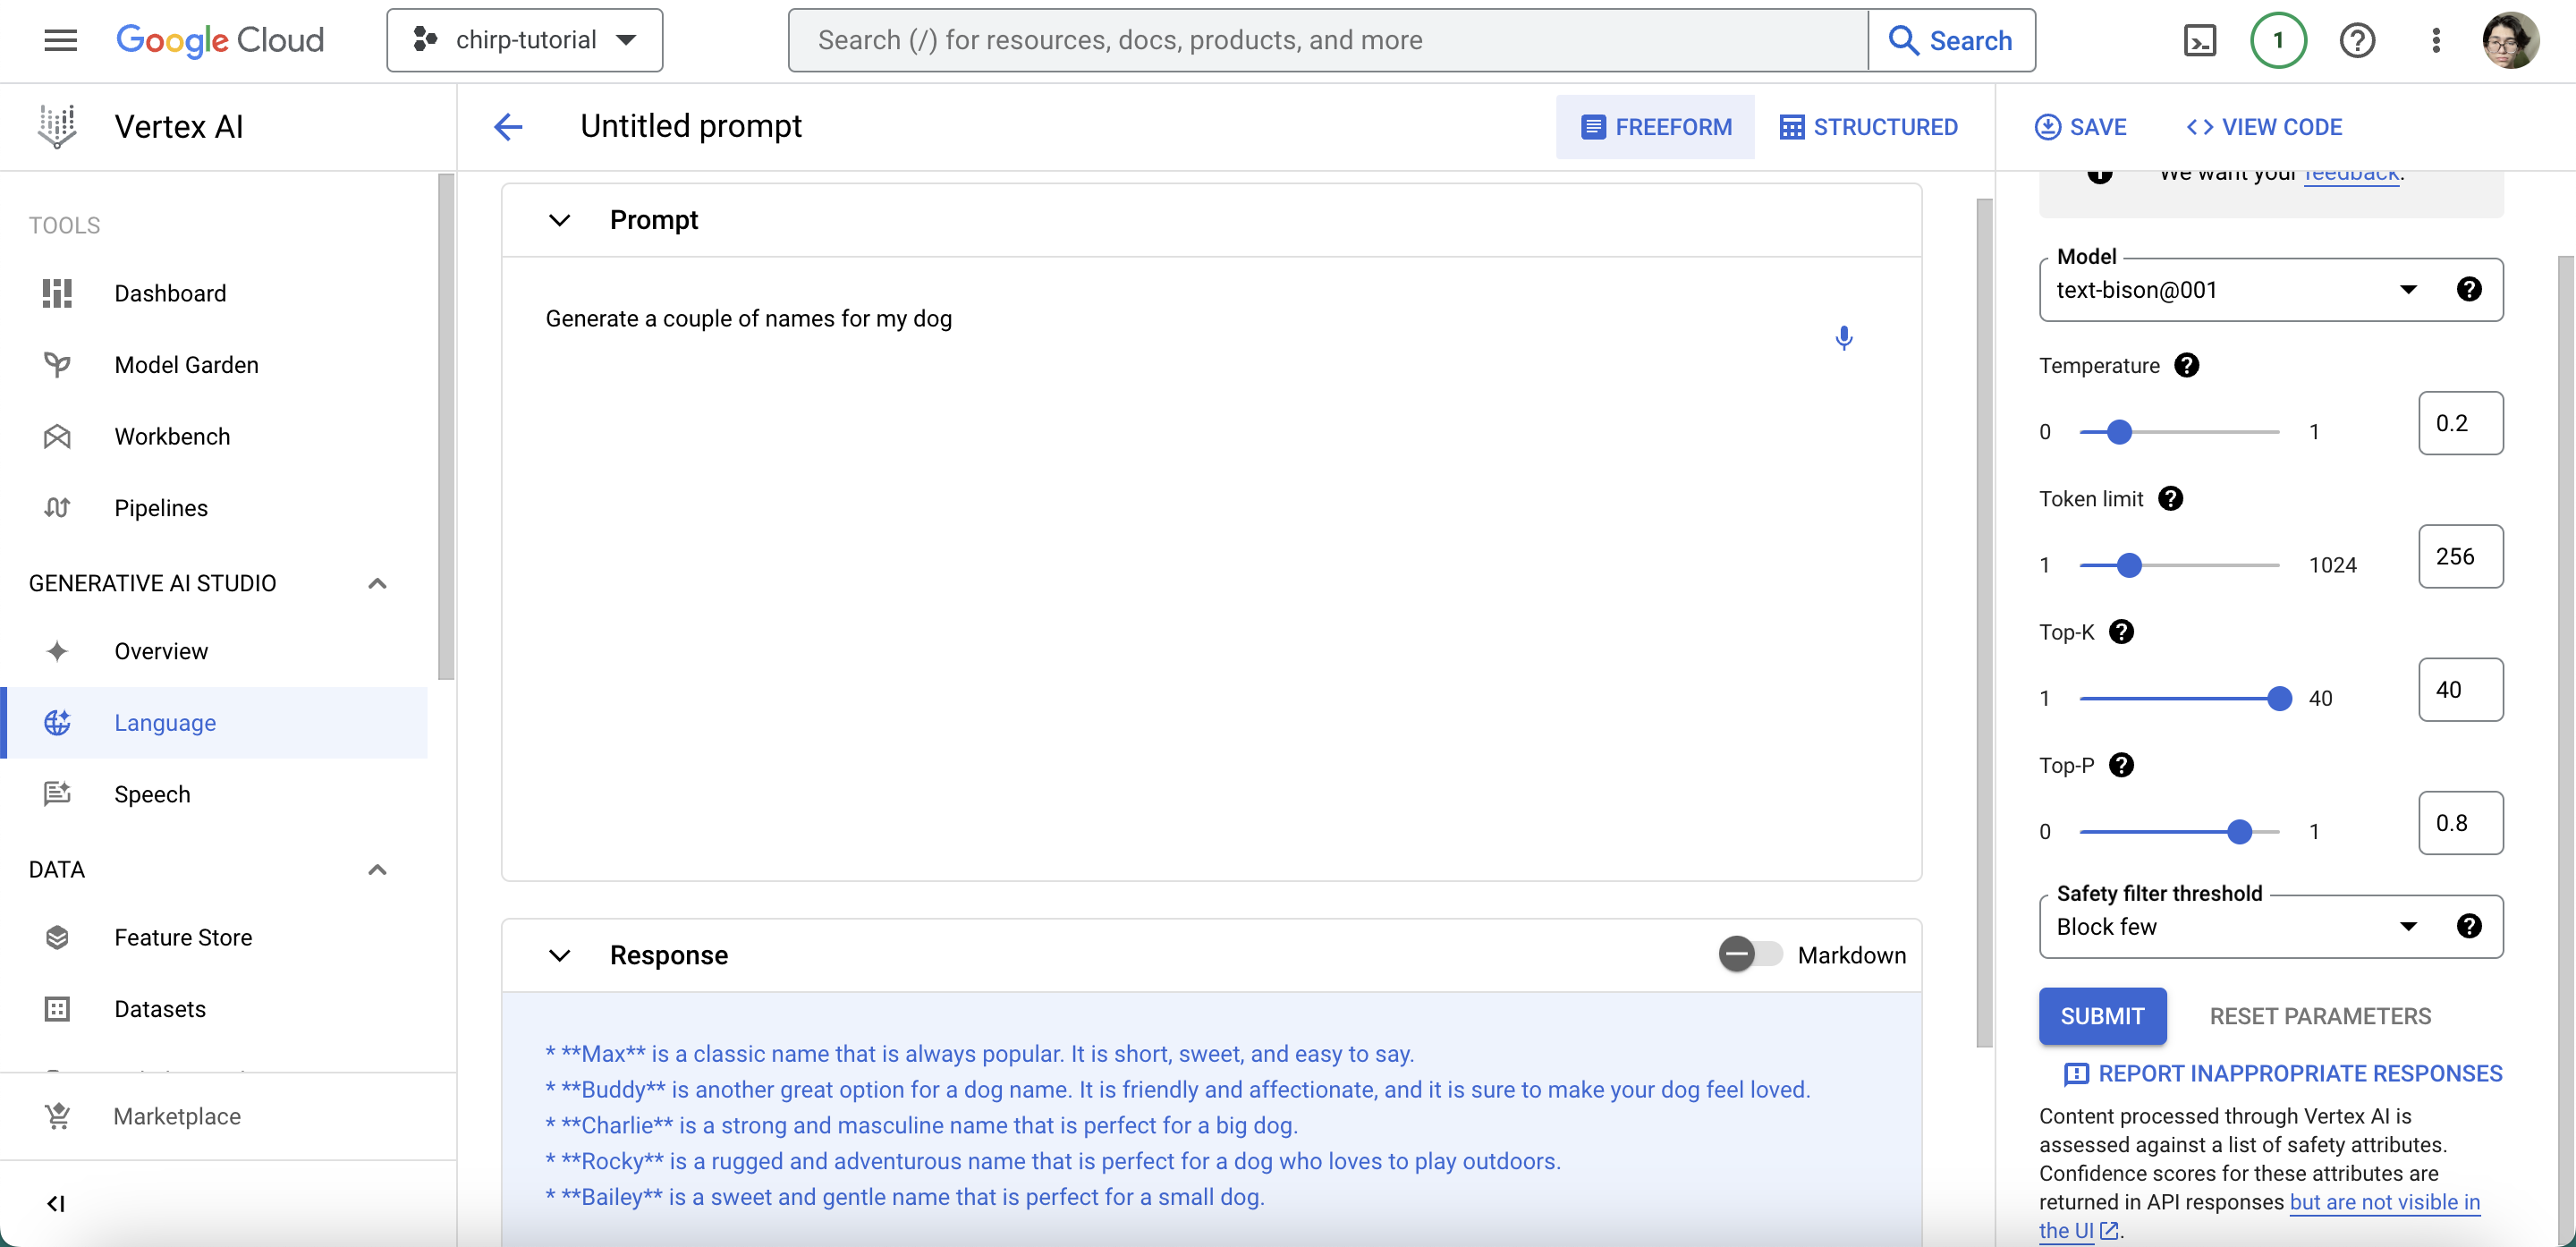This screenshot has height=1247, width=2576.
Task: Click the Top-K help icon
Action: pos(2121,632)
